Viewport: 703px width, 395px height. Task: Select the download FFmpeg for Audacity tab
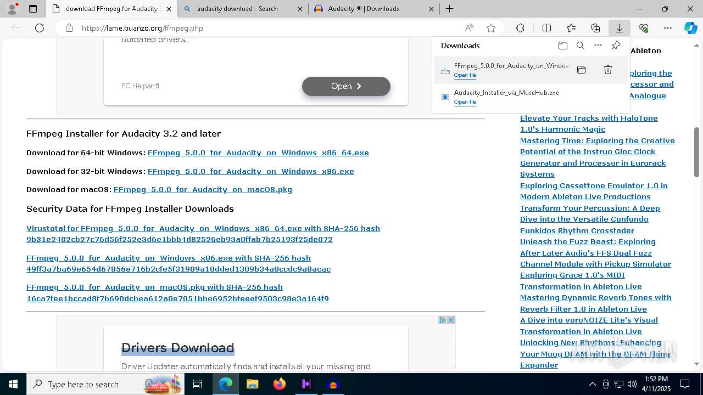[113, 9]
